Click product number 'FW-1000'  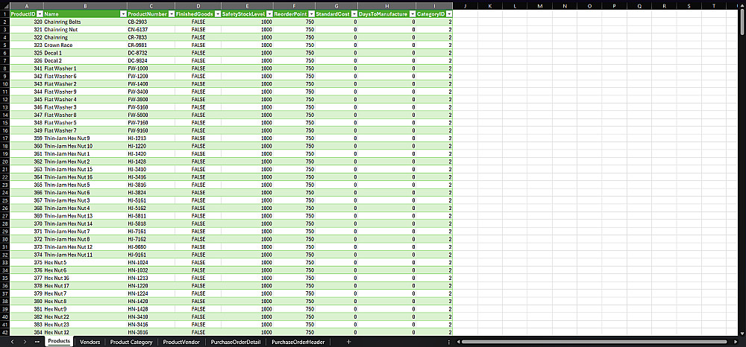click(x=151, y=69)
